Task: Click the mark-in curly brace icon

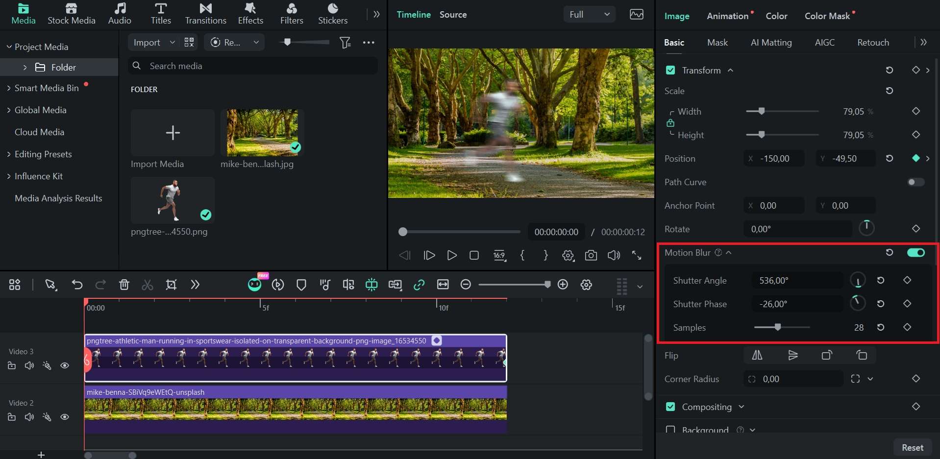Action: click(x=522, y=255)
